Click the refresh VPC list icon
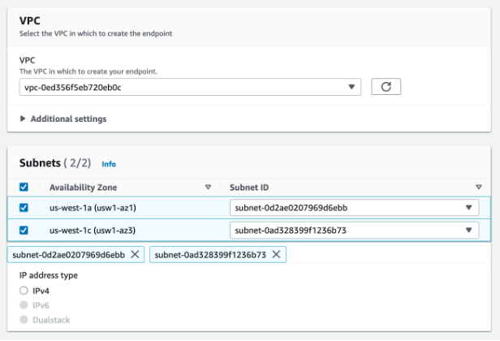The height and width of the screenshot is (341, 500). [386, 87]
